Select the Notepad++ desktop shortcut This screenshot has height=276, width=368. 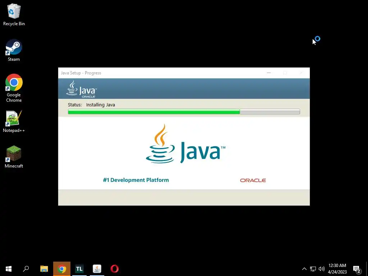pos(14,121)
